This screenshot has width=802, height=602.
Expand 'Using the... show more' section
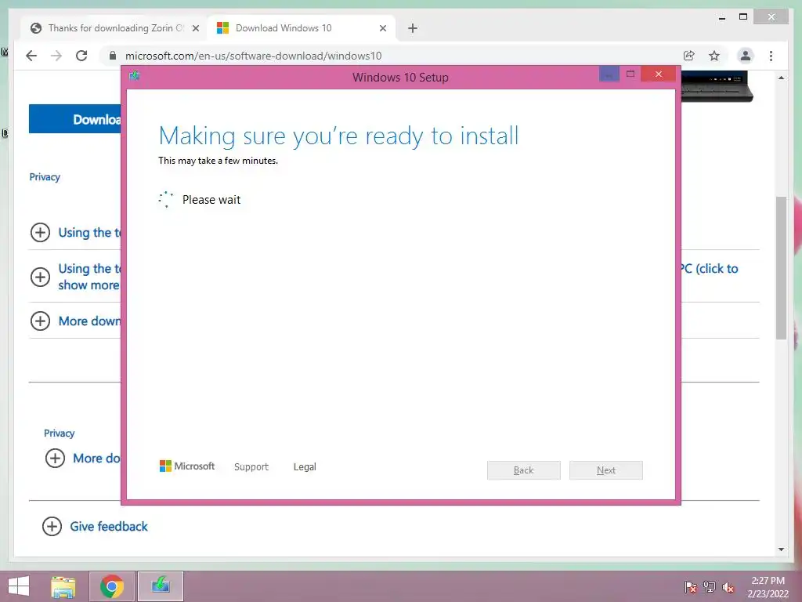(41, 277)
